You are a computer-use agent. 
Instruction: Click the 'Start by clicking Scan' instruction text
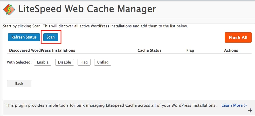click(x=95, y=26)
